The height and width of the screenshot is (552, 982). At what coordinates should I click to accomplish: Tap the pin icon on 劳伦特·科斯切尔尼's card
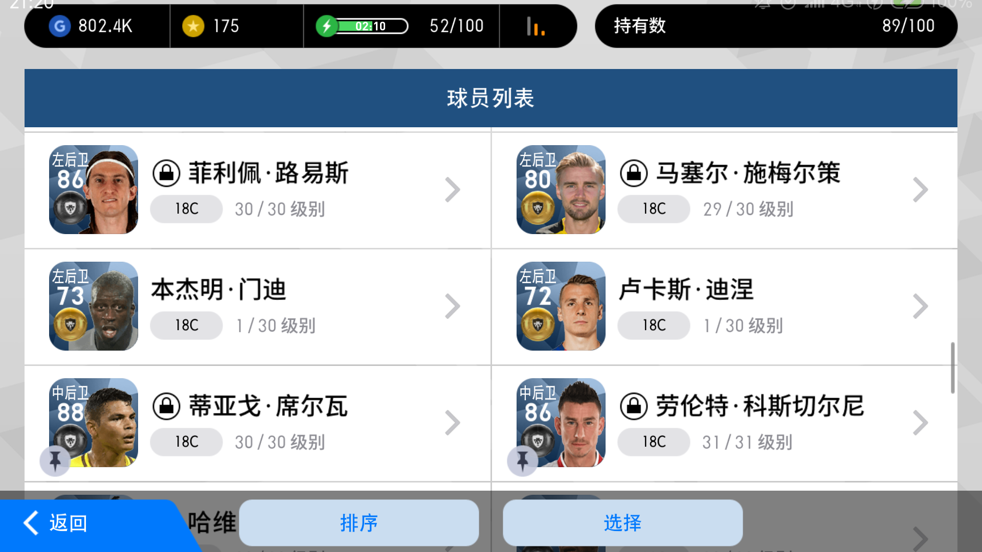522,461
